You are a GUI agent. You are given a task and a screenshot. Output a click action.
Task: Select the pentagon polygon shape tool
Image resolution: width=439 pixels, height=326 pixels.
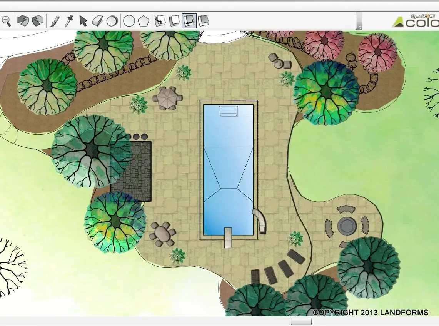[144, 21]
